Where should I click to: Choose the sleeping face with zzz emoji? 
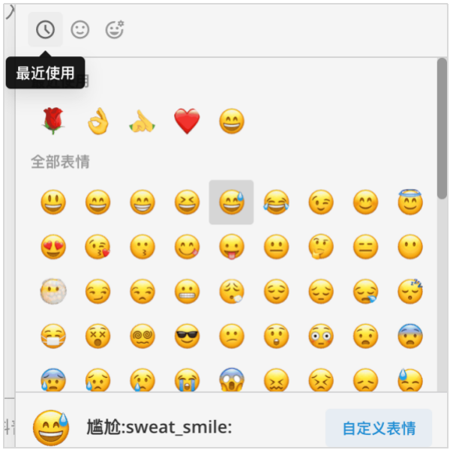(x=410, y=291)
